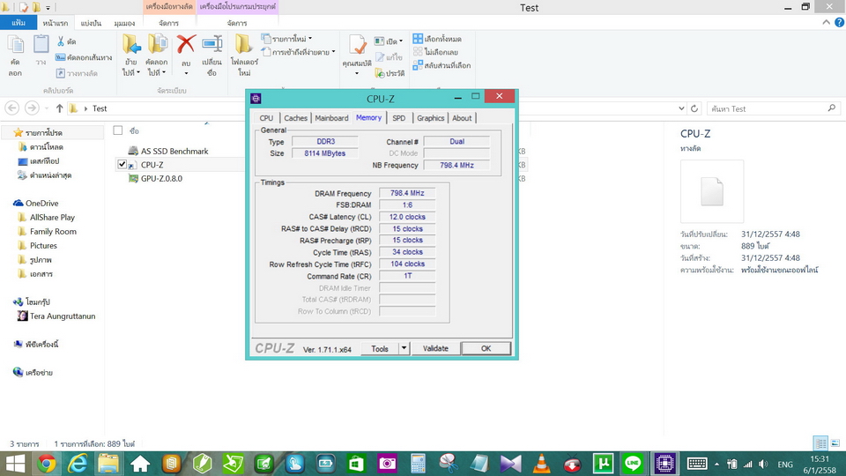Image resolution: width=846 pixels, height=476 pixels.
Task: Open the recent locations dropdown arrow
Action: (x=47, y=108)
